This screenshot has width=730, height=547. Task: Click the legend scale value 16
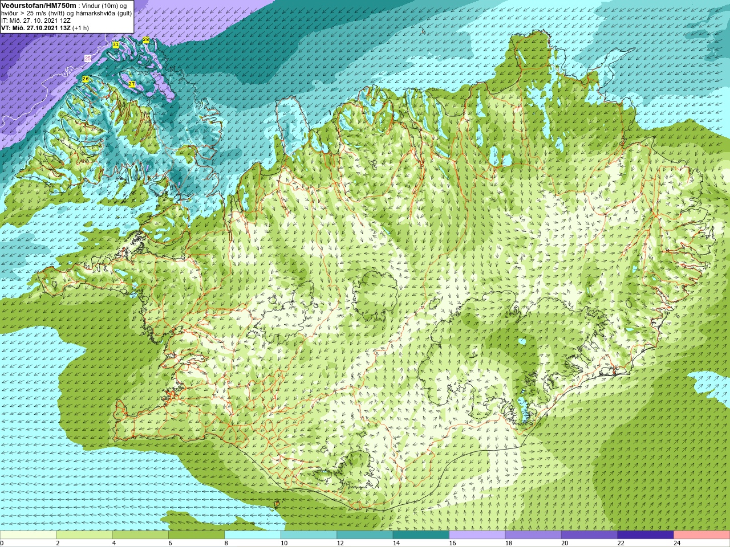452,543
